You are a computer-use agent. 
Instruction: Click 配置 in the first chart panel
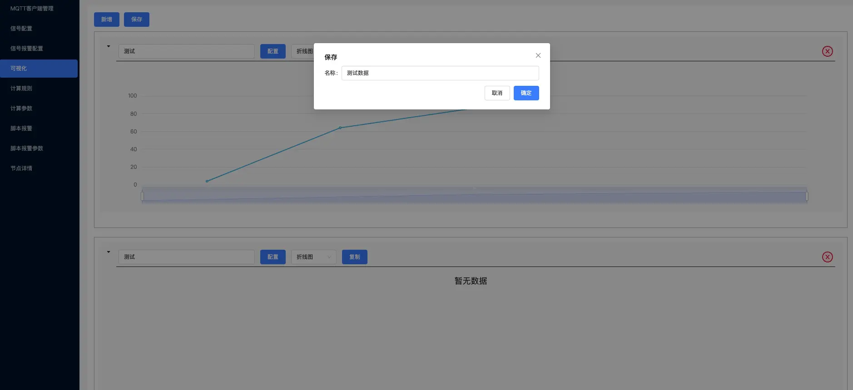273,51
